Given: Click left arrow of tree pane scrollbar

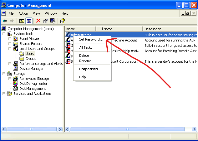Looking at the screenshot, I should [x=4, y=129].
